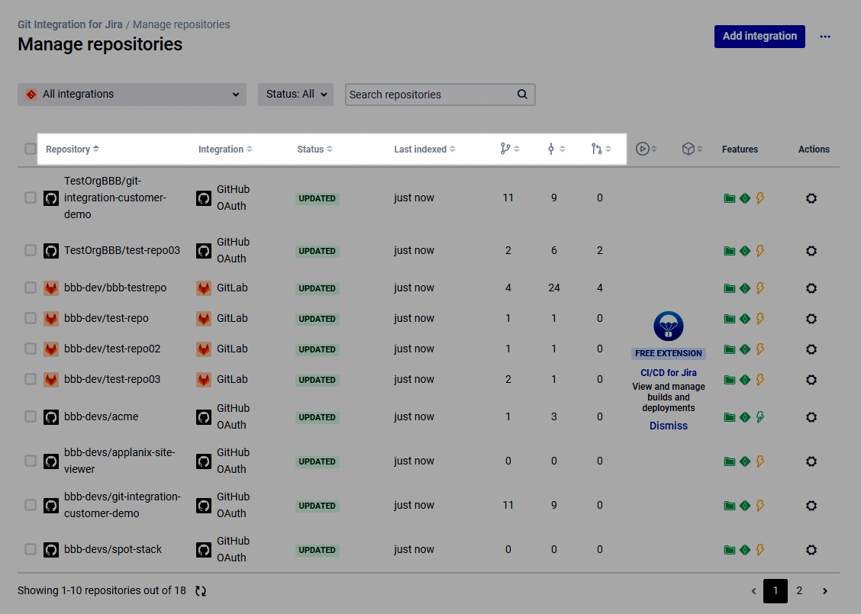
Task: Click GitHub icon beside bbb-devs/applanix-site-viewer
Action: tap(51, 461)
